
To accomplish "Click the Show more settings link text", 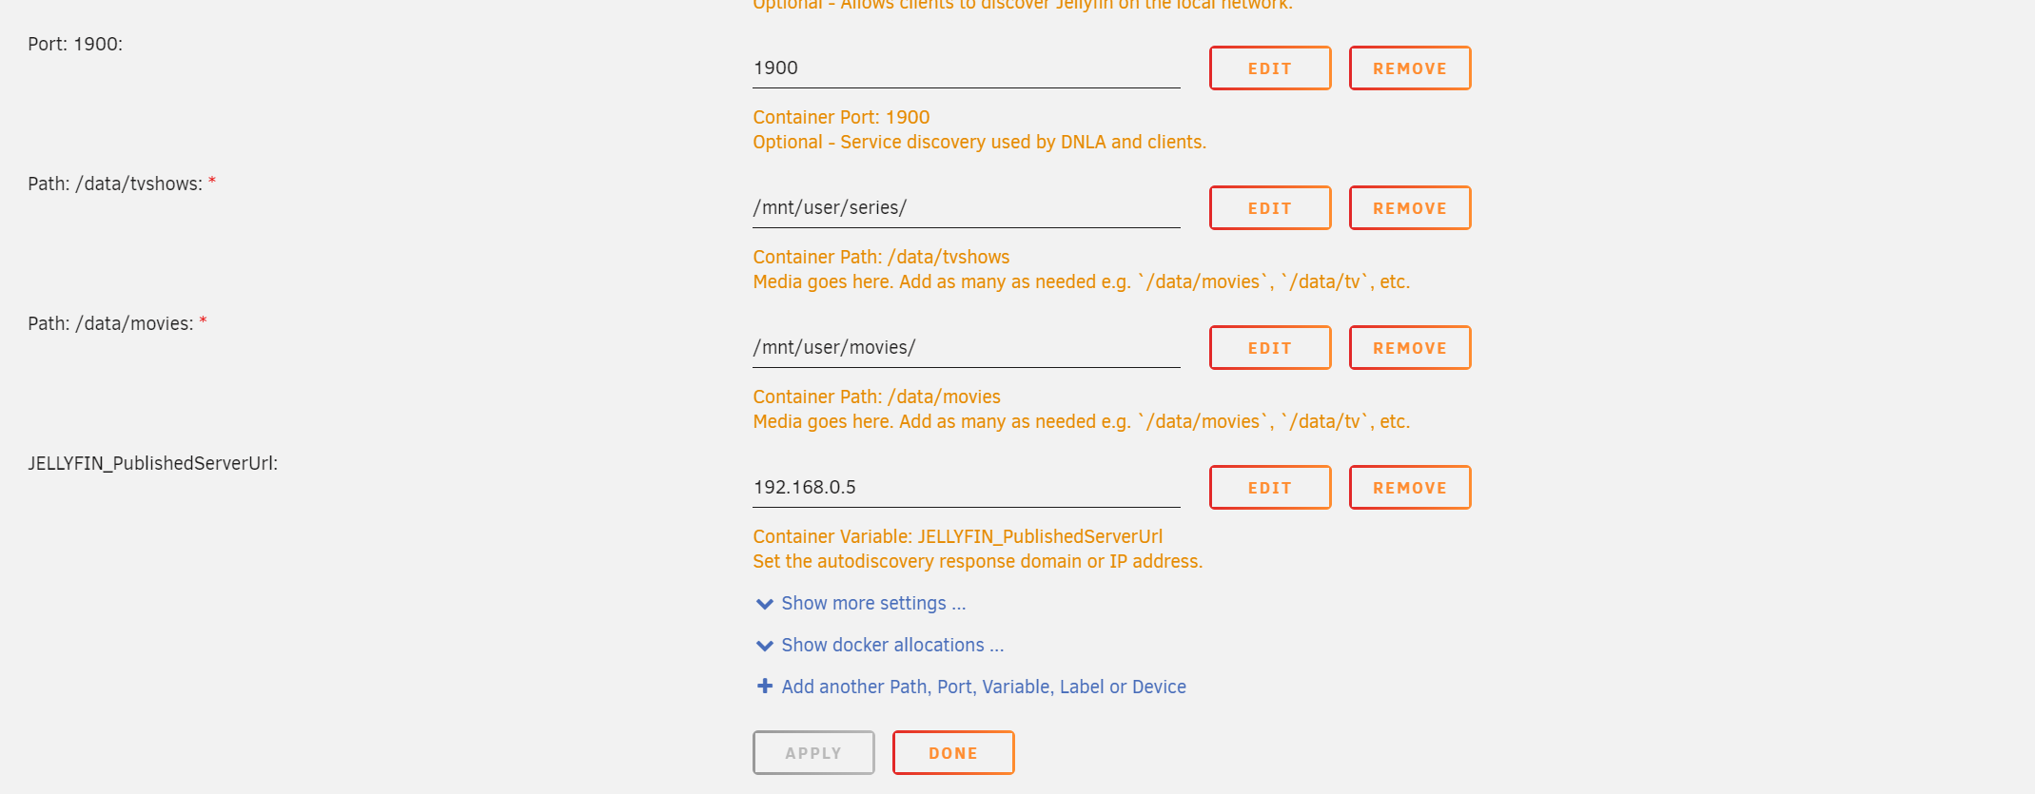I will [x=873, y=604].
